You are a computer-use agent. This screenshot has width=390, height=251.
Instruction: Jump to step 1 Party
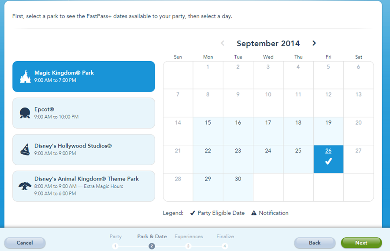(115, 246)
